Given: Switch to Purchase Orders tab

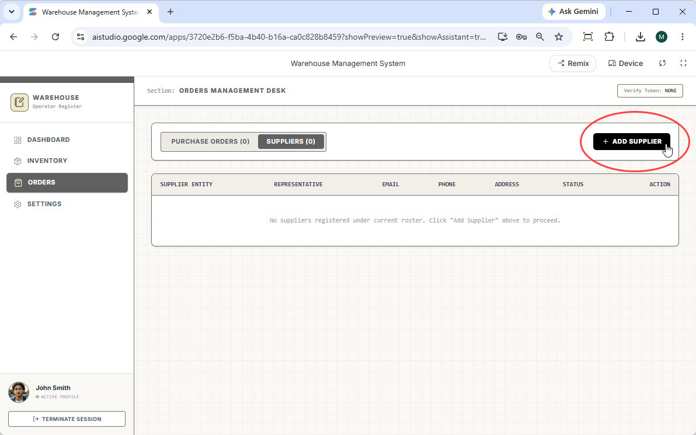Looking at the screenshot, I should 210,142.
